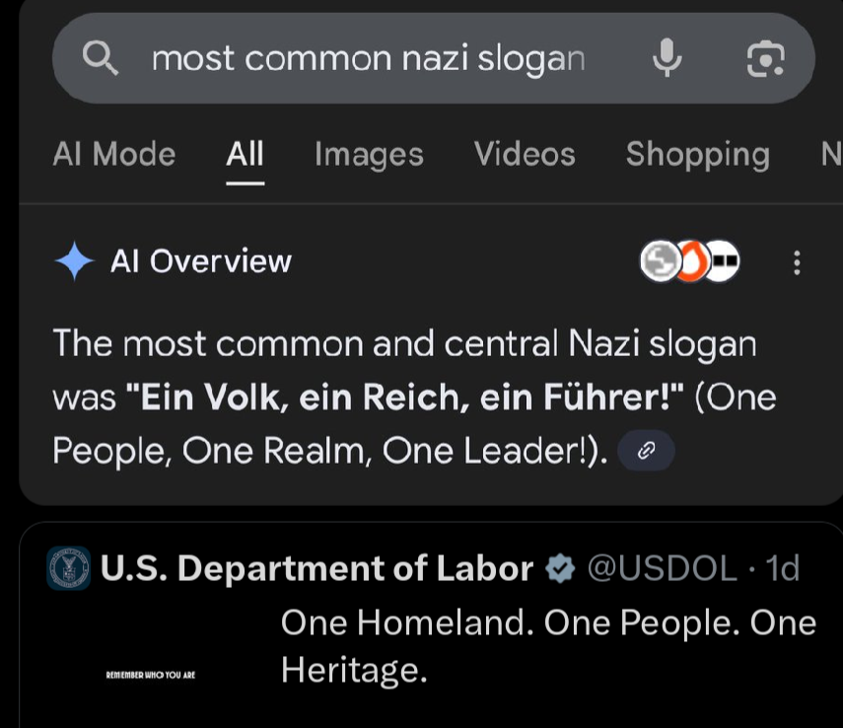The height and width of the screenshot is (728, 843).
Task: Start a voice search with the microphone icon
Action: [x=667, y=57]
